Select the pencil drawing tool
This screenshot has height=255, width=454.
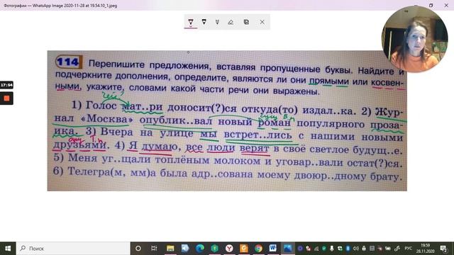click(x=204, y=22)
